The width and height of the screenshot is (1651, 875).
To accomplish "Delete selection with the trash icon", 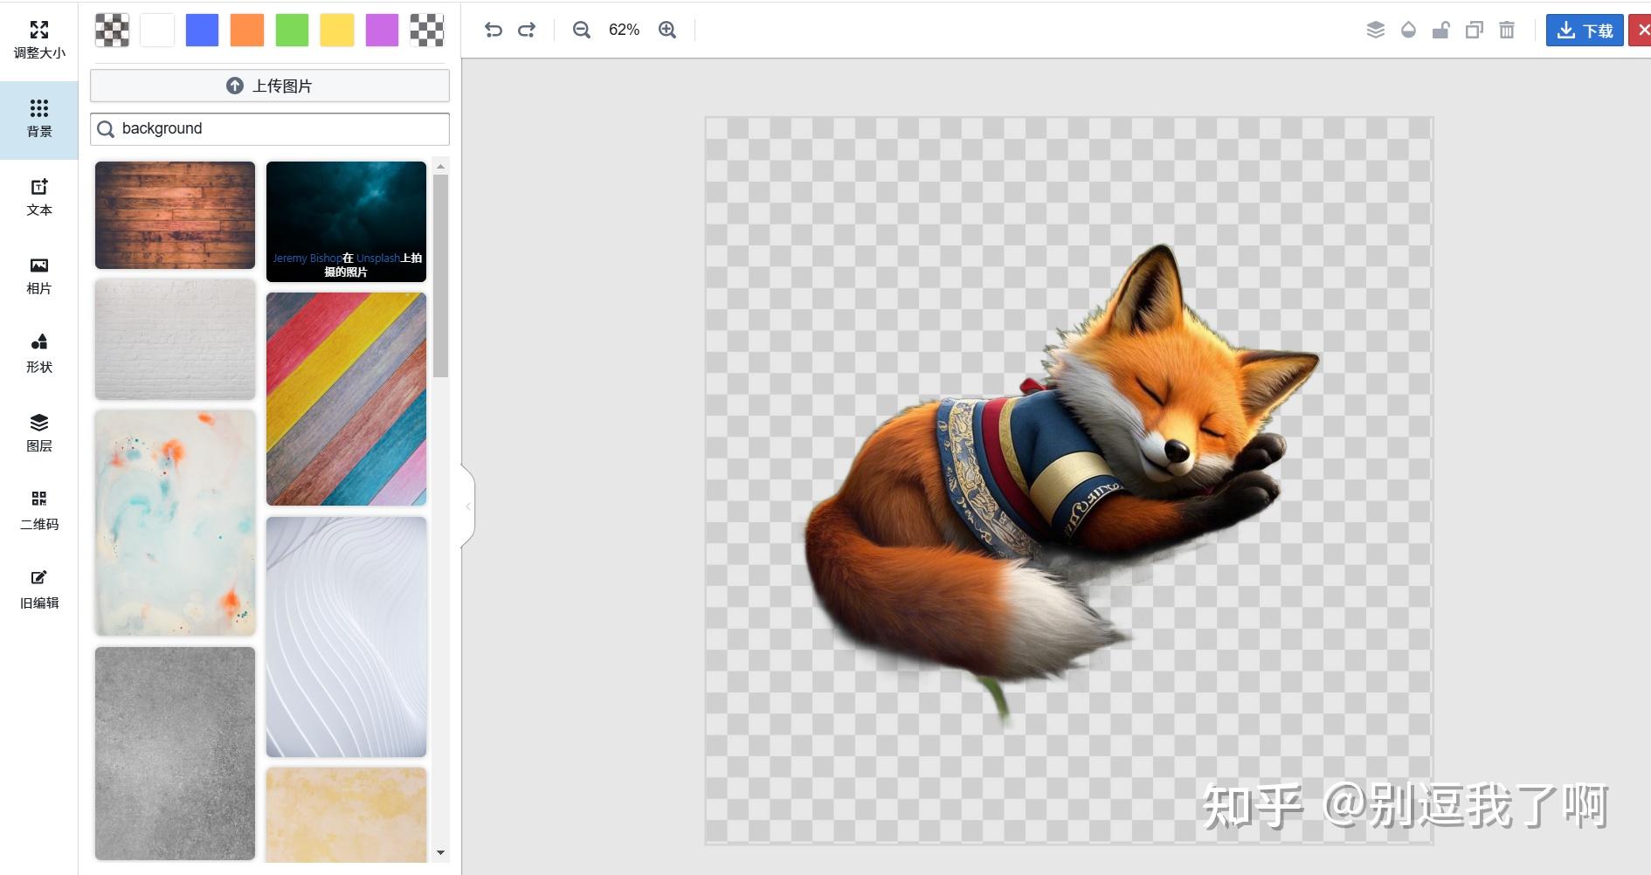I will (1507, 31).
